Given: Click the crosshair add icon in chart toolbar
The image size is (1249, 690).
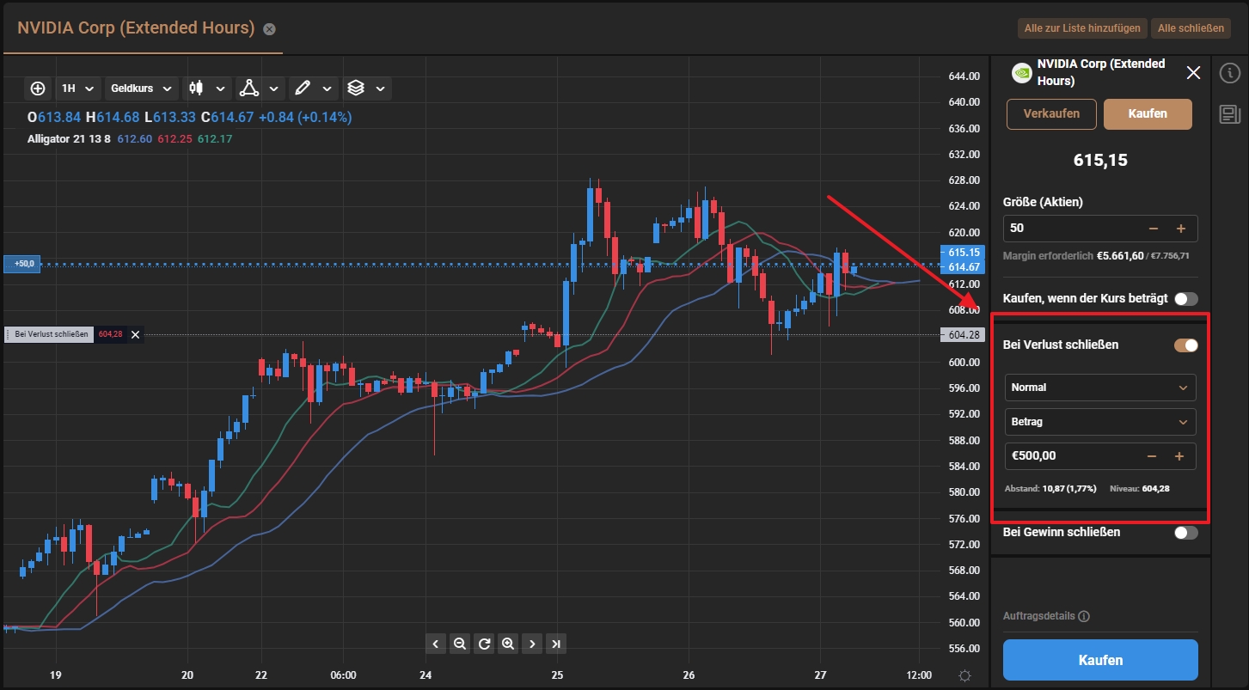Looking at the screenshot, I should [38, 88].
